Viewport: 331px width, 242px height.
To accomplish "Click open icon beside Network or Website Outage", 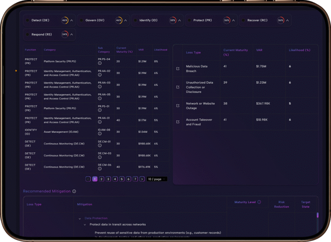I will [x=178, y=106].
